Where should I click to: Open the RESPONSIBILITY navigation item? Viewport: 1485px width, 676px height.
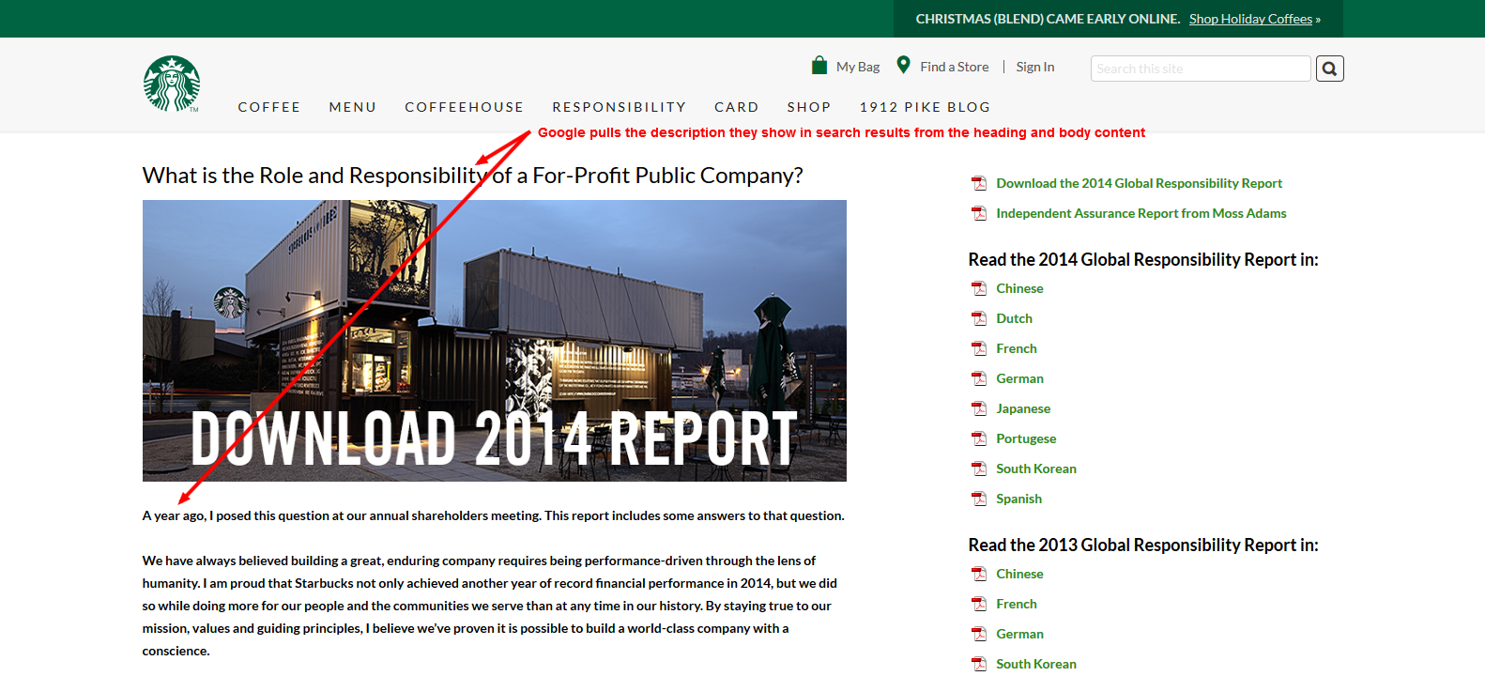click(x=620, y=107)
